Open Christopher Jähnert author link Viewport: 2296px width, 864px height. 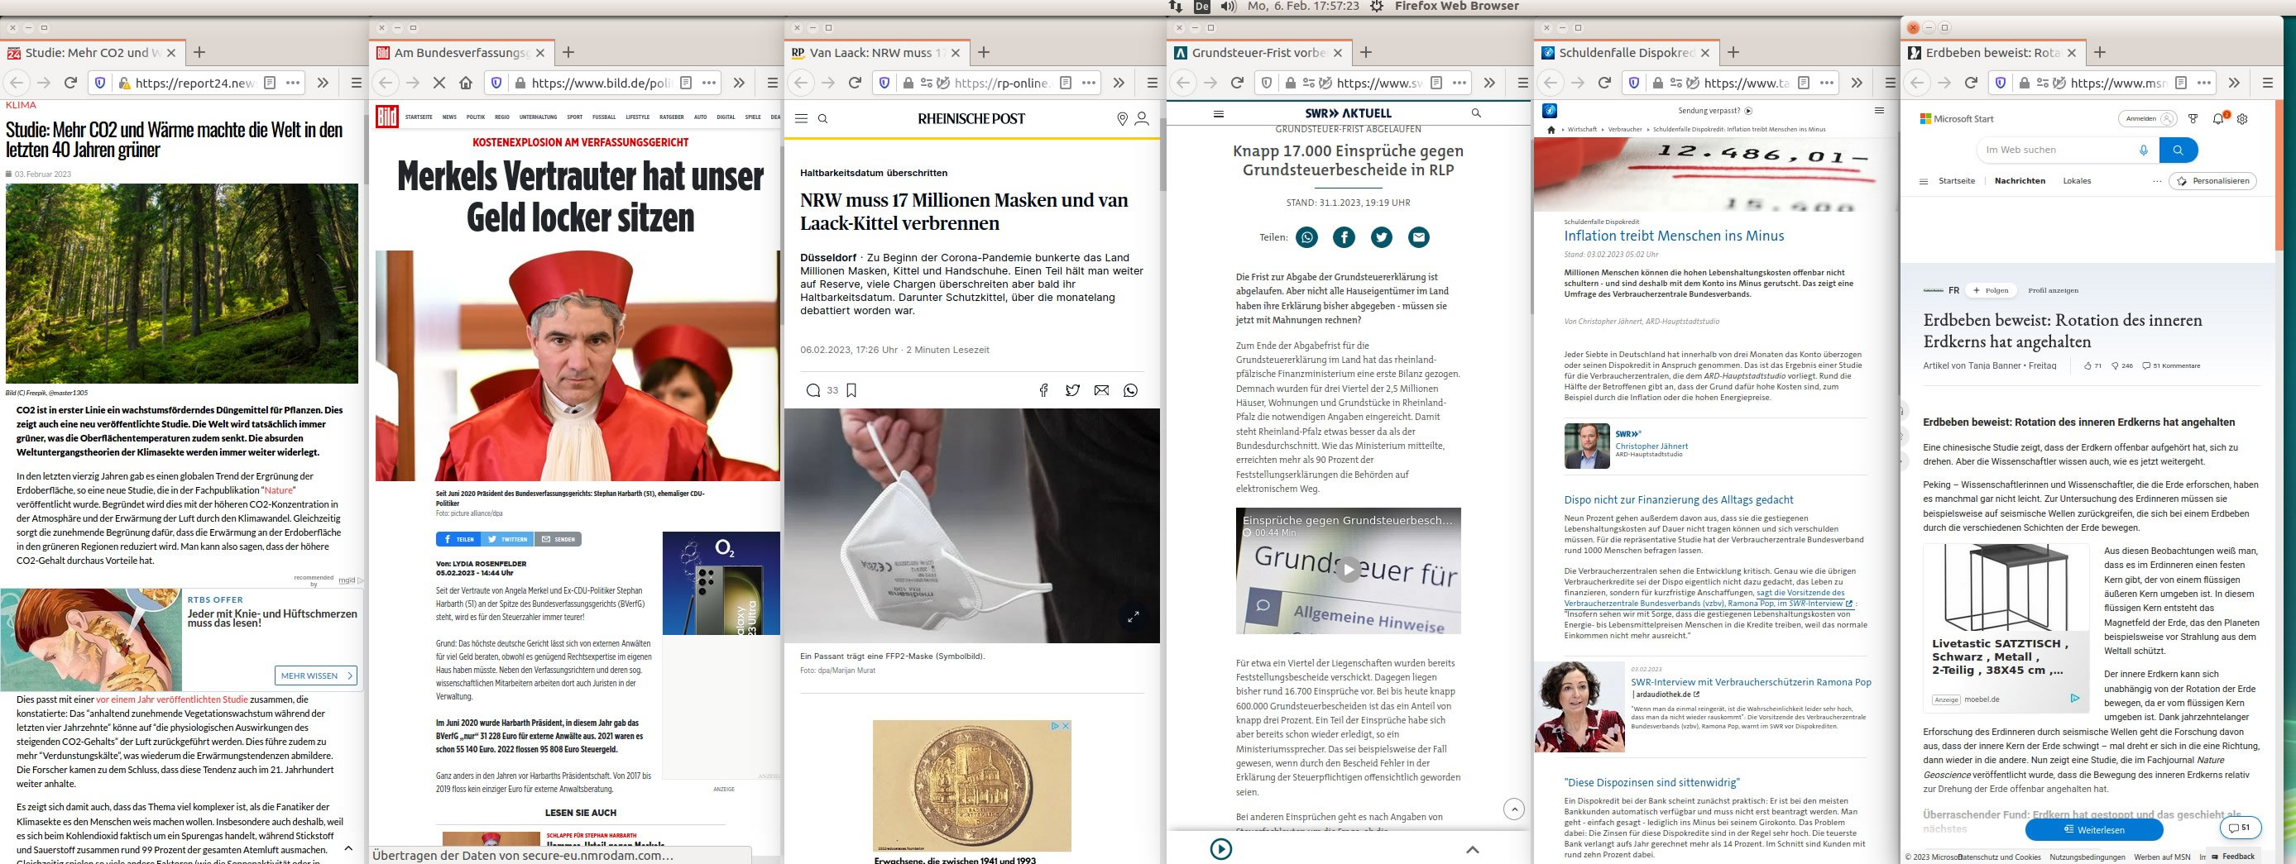pyautogui.click(x=1651, y=446)
